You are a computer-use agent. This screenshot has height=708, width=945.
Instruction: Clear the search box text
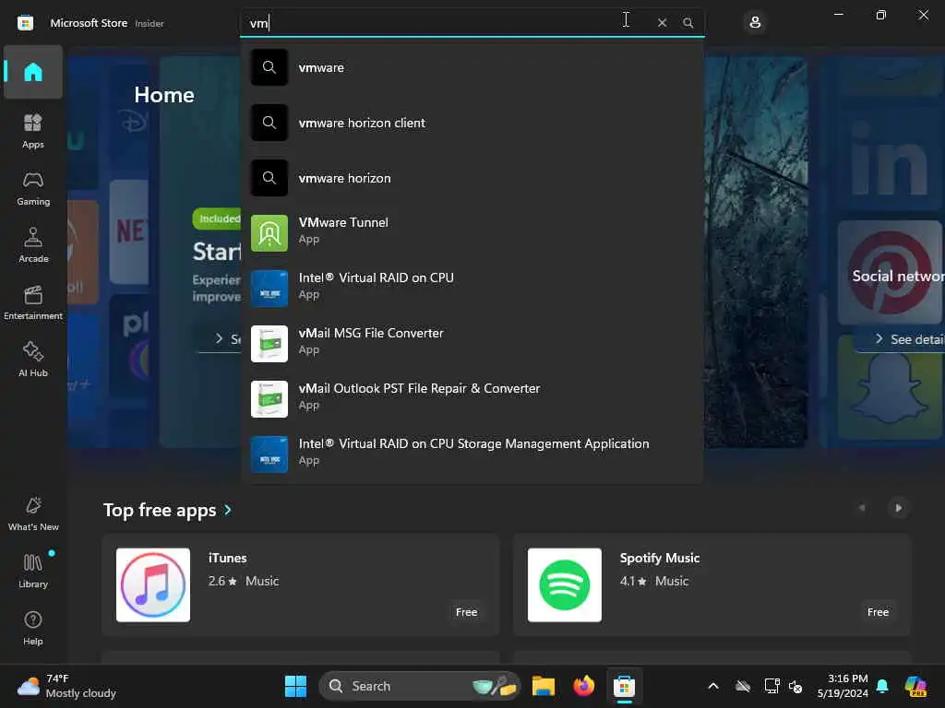(x=662, y=23)
